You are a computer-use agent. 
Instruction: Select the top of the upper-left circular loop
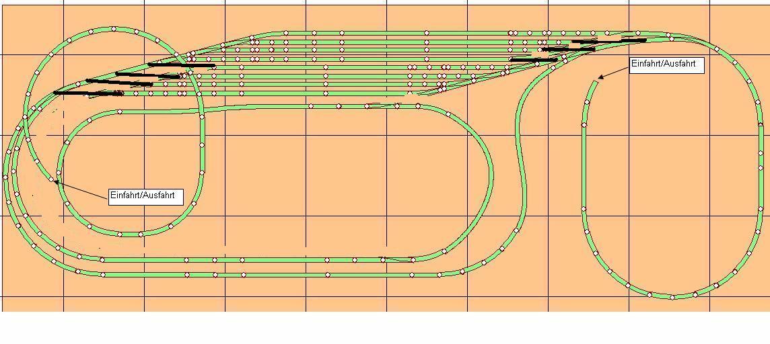tap(113, 29)
